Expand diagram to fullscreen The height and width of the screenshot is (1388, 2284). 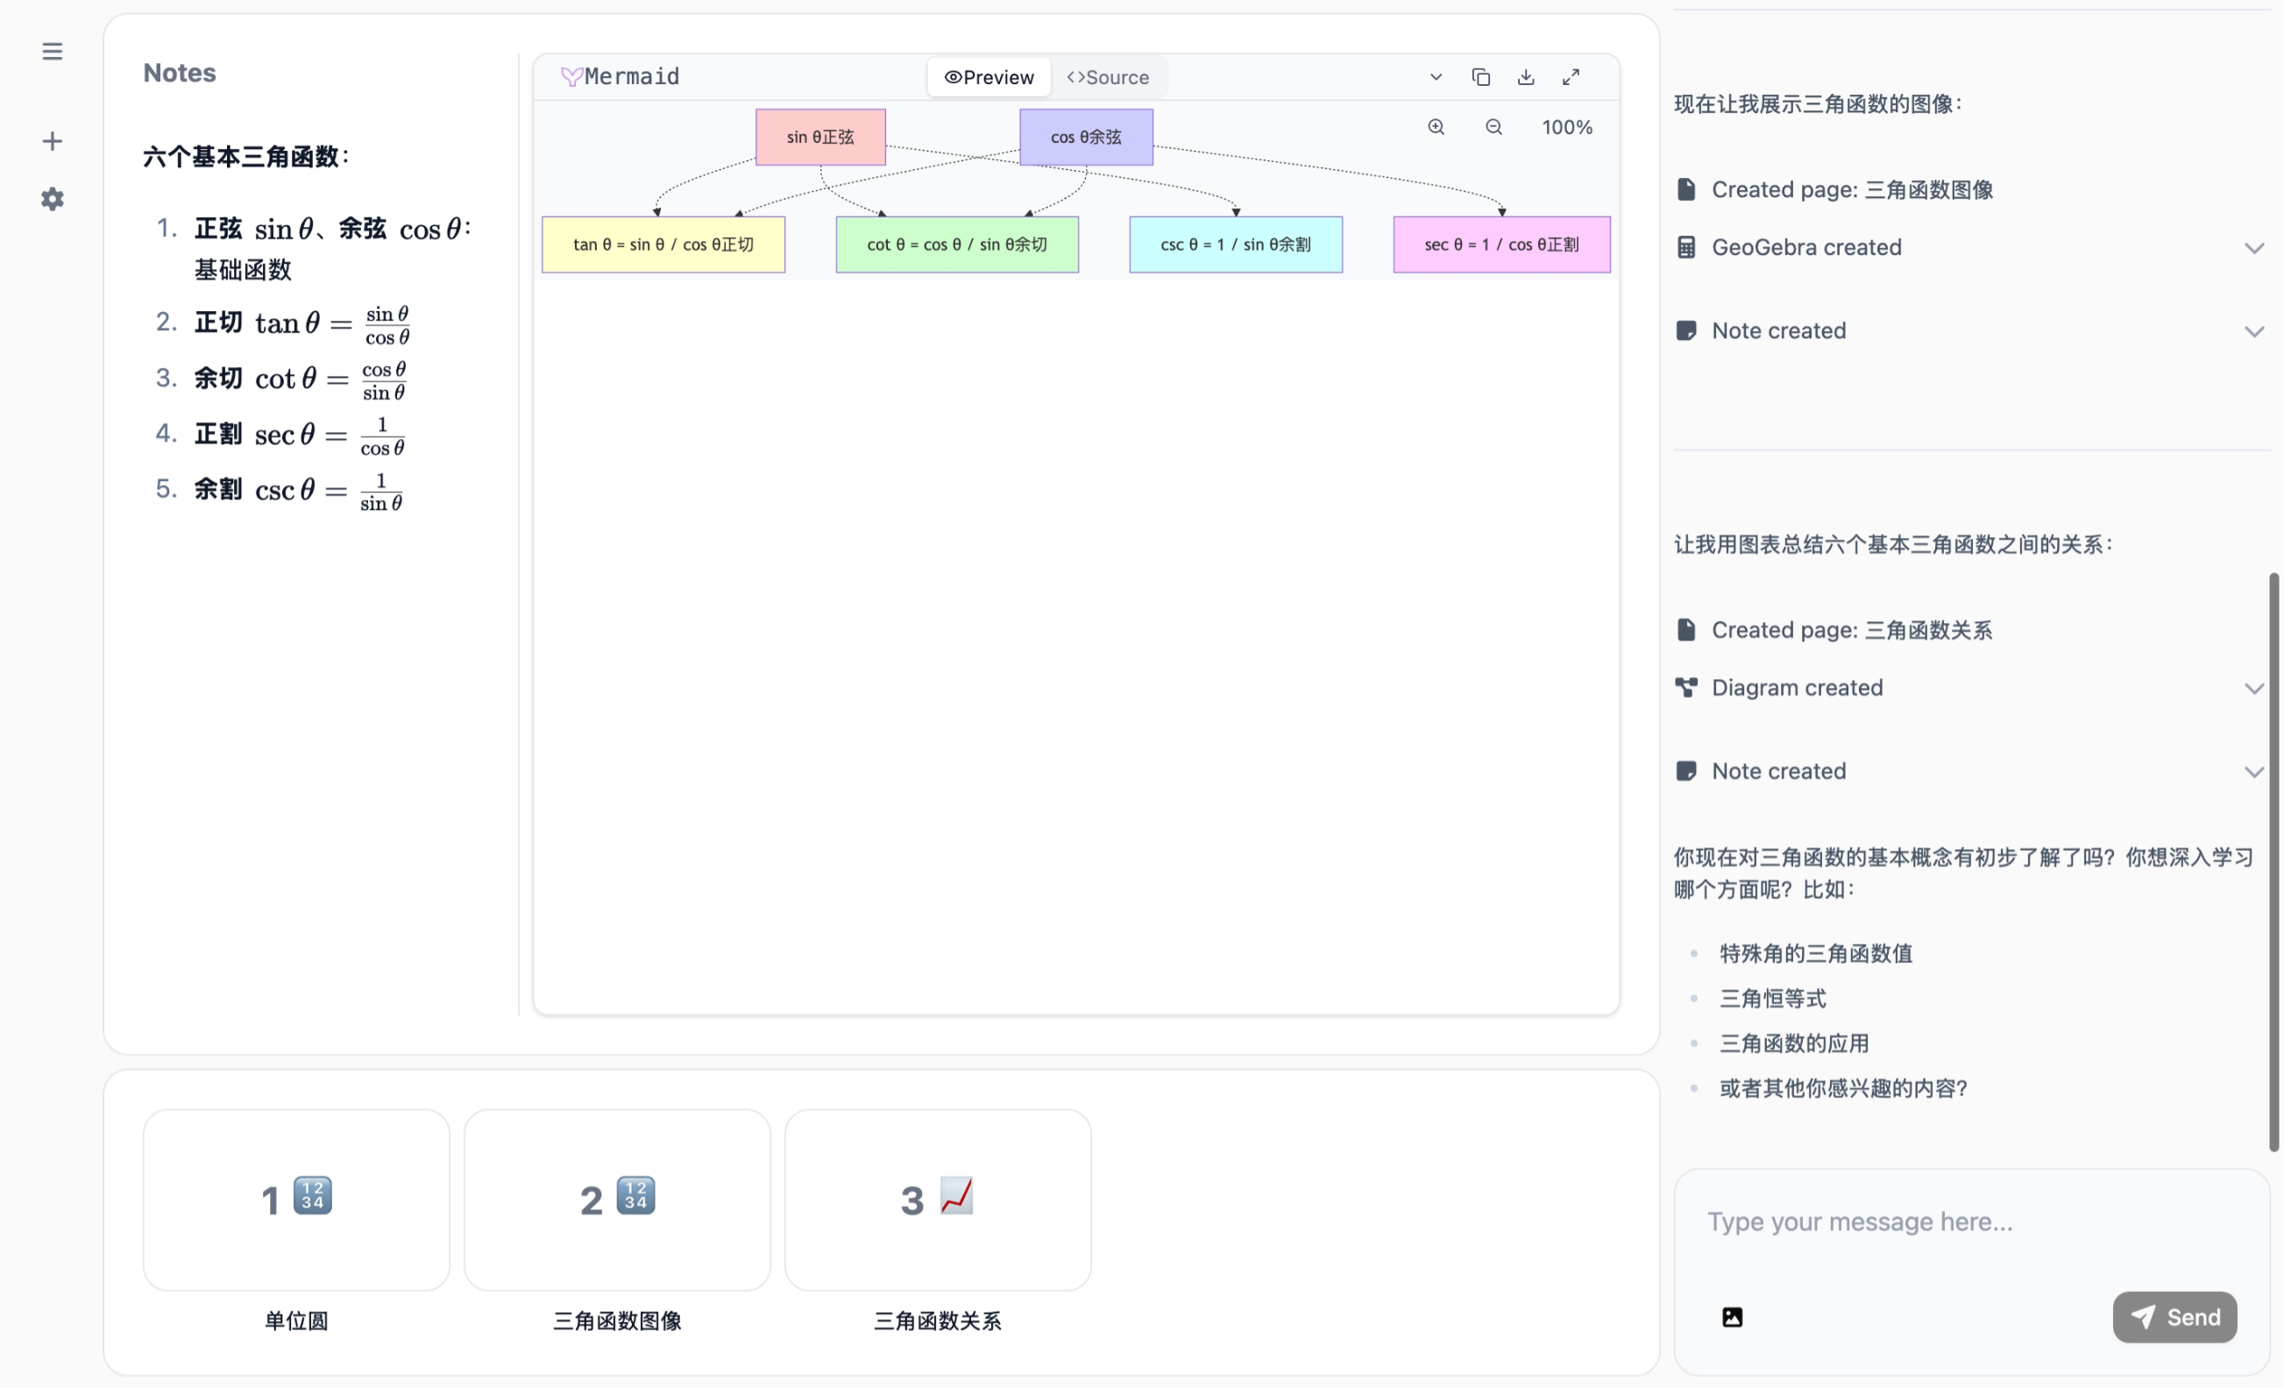point(1571,77)
